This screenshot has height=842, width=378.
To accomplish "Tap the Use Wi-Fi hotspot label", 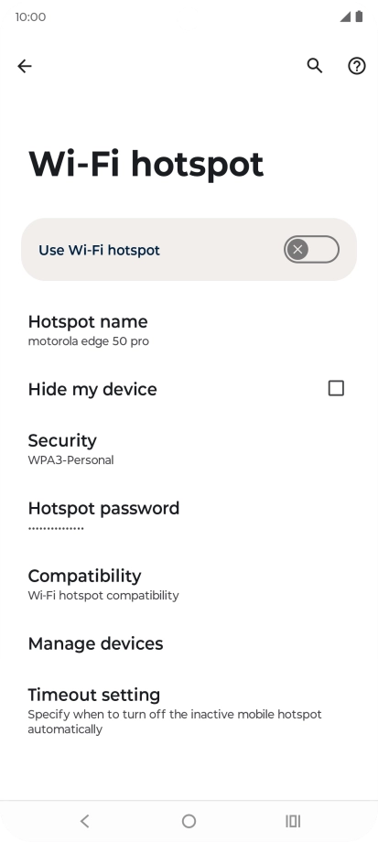I will tap(100, 250).
